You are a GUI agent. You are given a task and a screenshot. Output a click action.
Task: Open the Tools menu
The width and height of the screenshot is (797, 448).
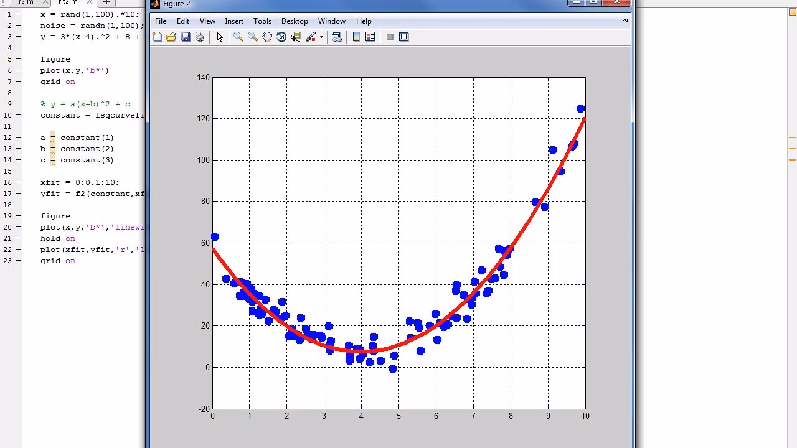(262, 21)
